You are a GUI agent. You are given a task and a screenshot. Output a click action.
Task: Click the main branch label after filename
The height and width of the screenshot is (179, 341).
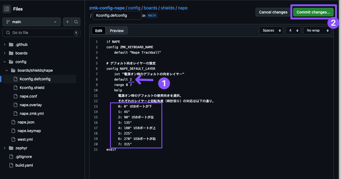tap(152, 15)
